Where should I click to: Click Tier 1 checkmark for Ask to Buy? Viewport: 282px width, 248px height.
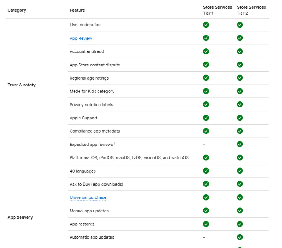206,184
